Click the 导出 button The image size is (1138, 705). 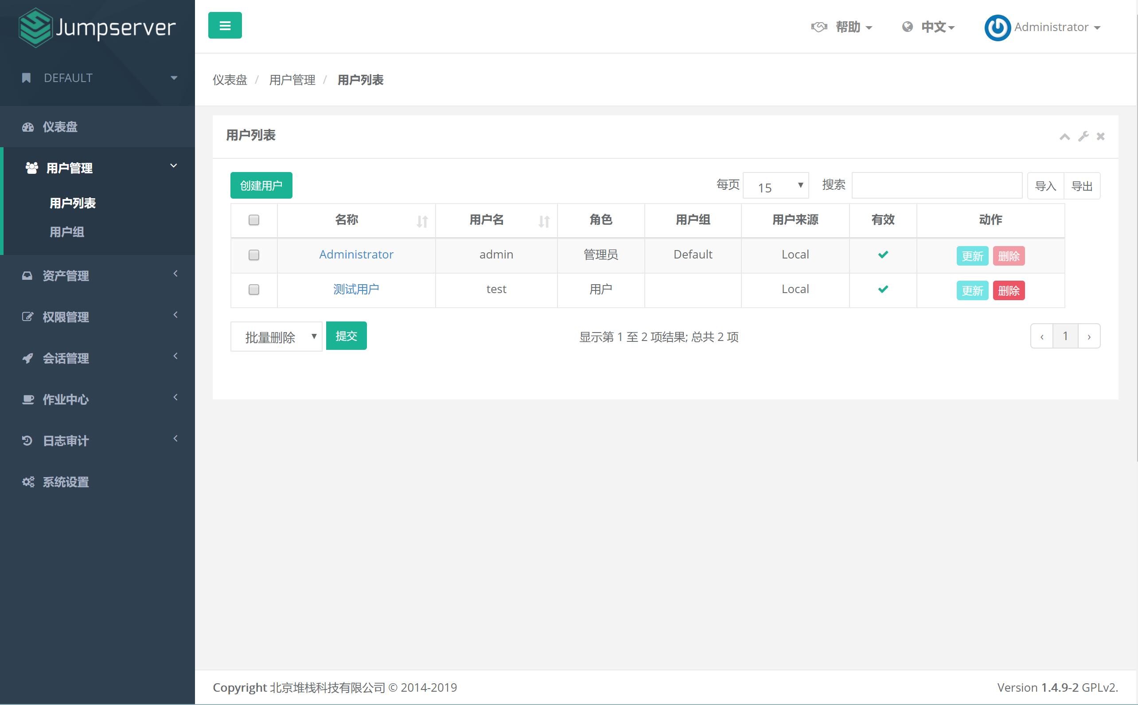tap(1082, 186)
